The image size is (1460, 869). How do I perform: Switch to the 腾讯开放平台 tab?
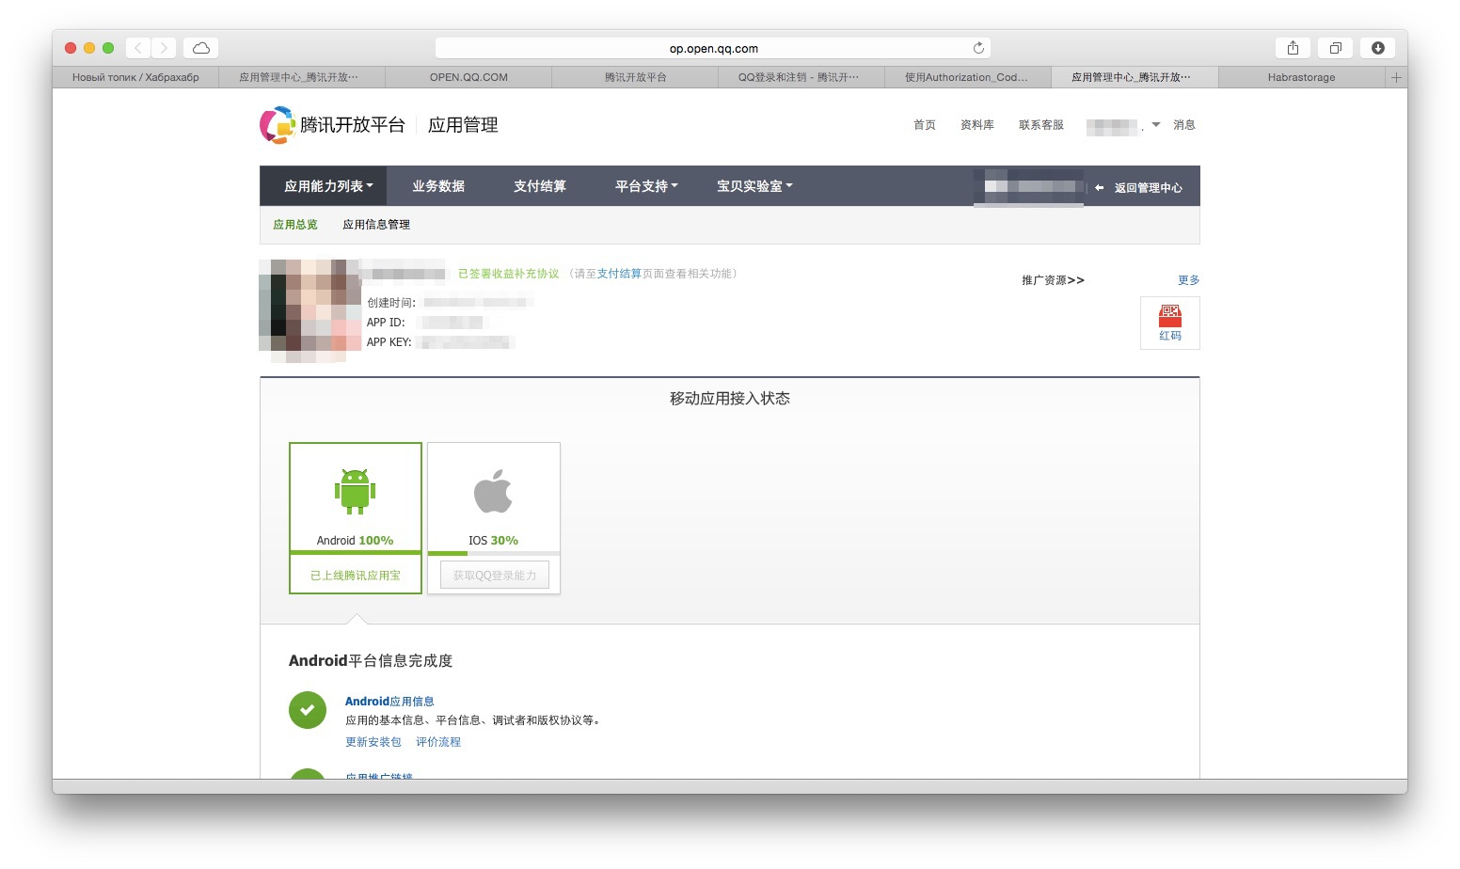tap(635, 77)
